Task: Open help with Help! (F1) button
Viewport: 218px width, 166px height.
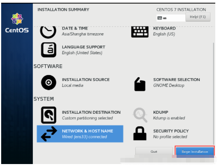Action: [x=198, y=17]
